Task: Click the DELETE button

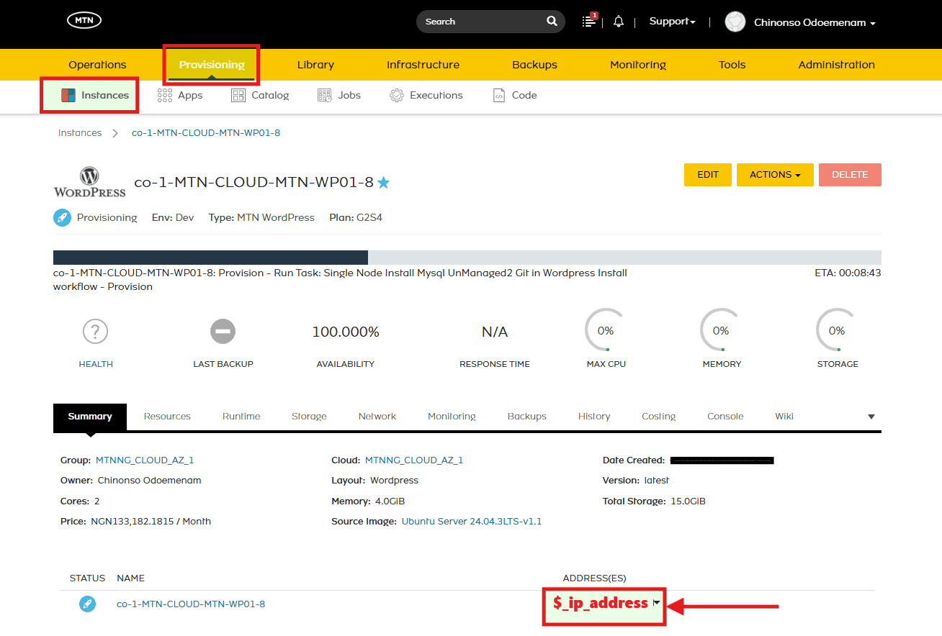Action: click(x=850, y=175)
